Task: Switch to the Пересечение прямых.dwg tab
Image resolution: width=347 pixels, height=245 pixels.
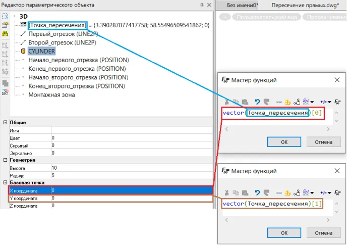Action: 305,5
